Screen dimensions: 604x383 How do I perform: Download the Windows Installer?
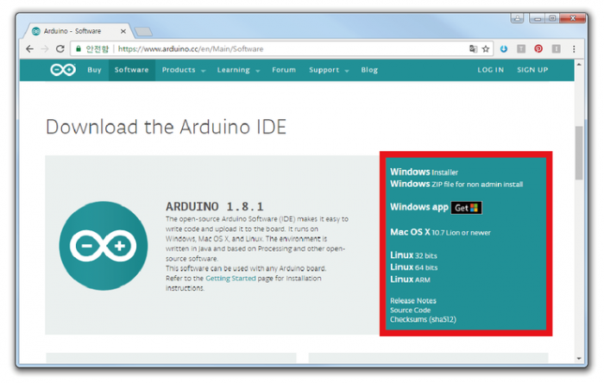pyautogui.click(x=425, y=172)
